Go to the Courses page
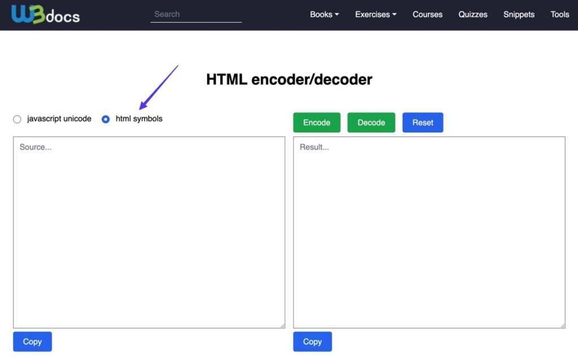The height and width of the screenshot is (359, 578). pos(427,15)
